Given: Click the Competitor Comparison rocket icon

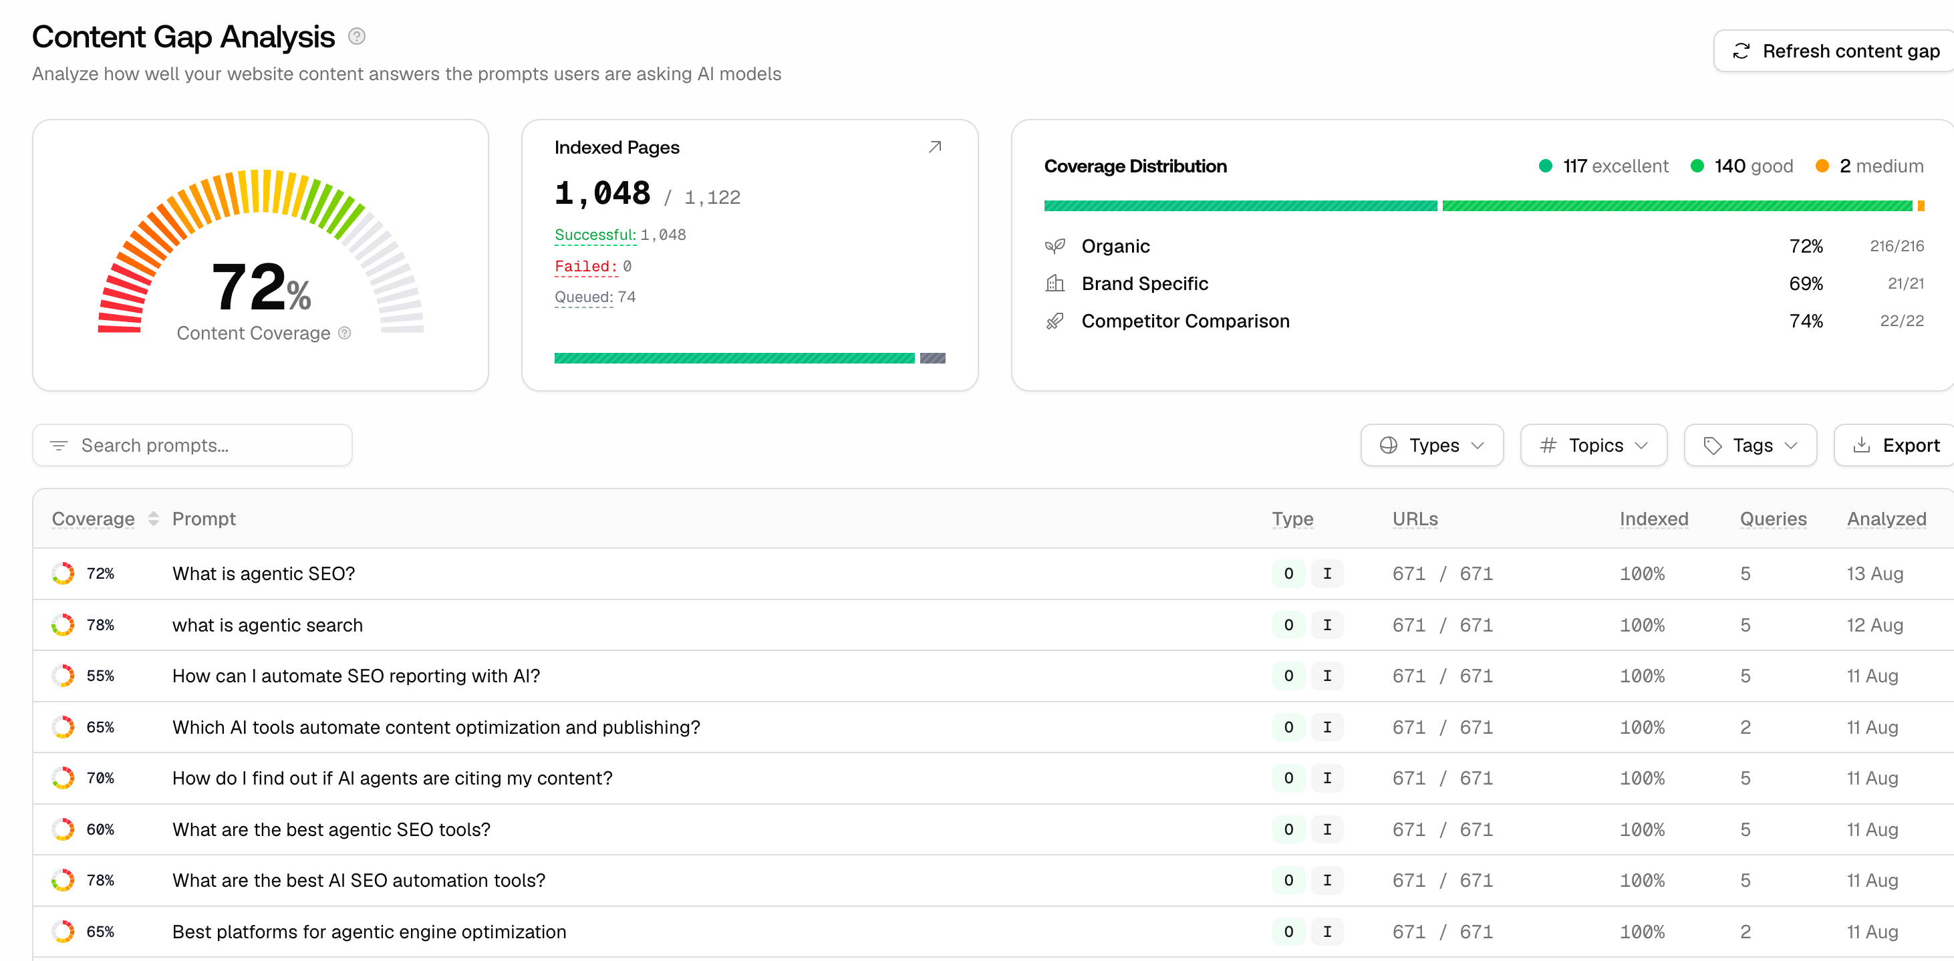Looking at the screenshot, I should point(1055,321).
